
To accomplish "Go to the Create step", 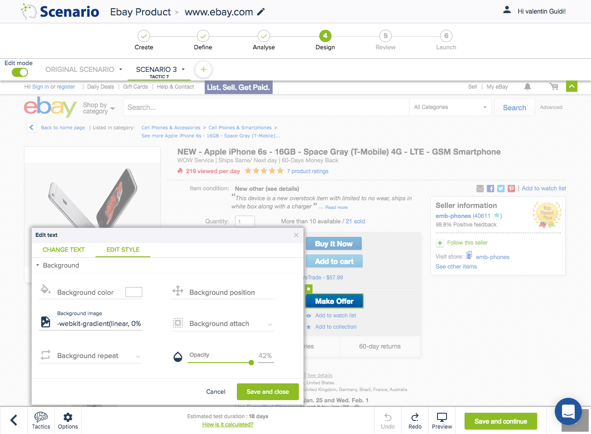I will [144, 40].
